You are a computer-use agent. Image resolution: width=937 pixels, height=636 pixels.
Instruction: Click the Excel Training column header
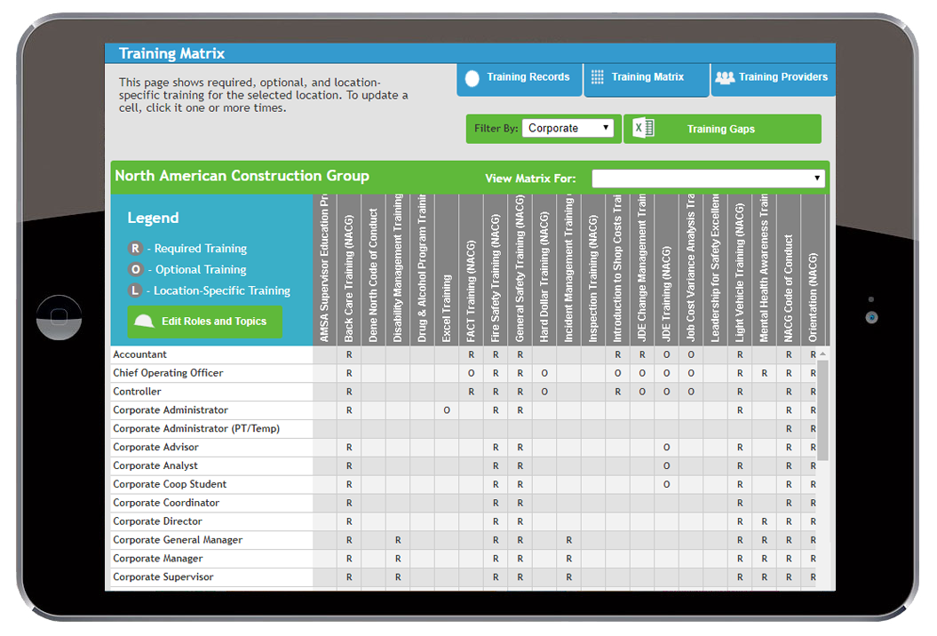tap(447, 269)
